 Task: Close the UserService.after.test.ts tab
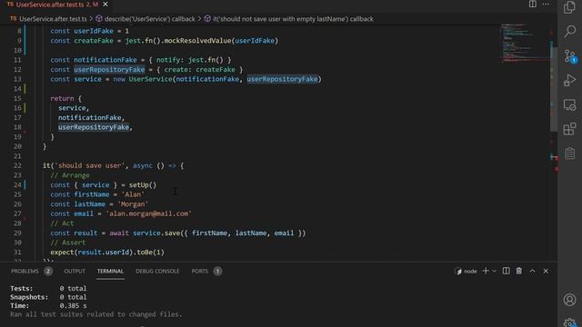pos(105,5)
